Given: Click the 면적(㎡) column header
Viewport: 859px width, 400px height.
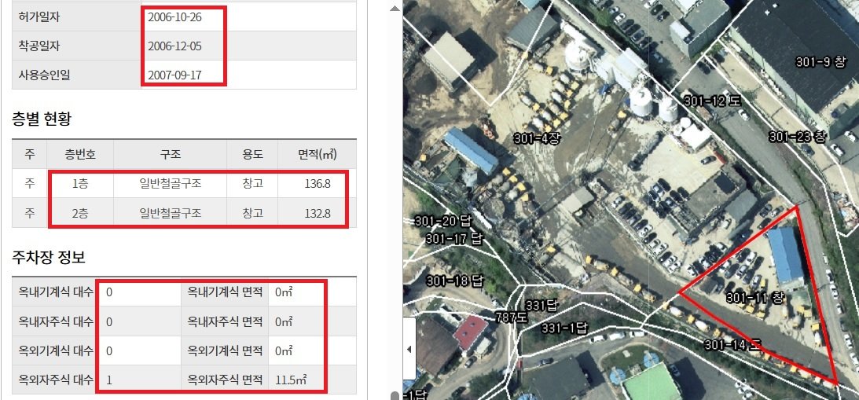Looking at the screenshot, I should 317,154.
